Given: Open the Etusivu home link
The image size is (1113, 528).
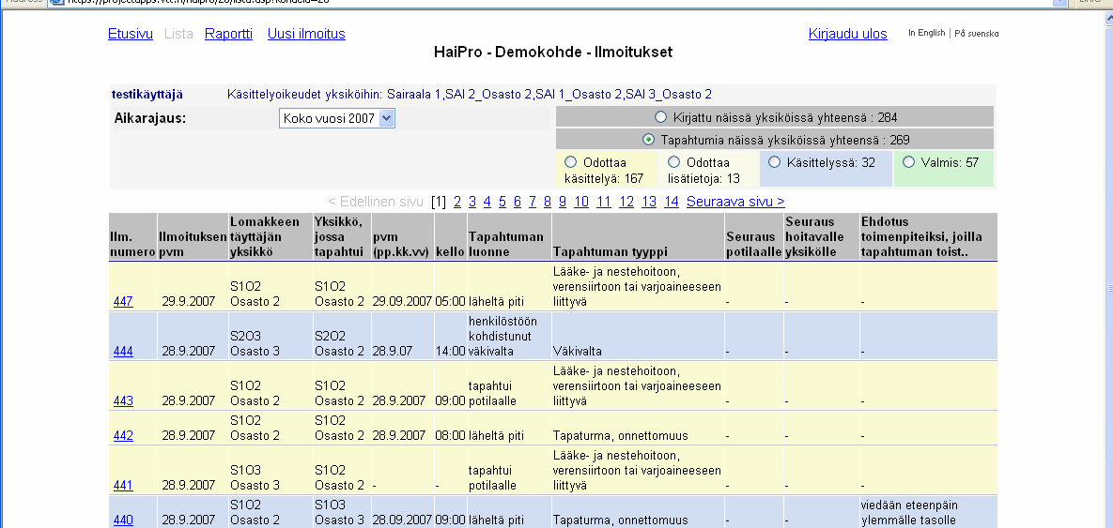Looking at the screenshot, I should coord(130,34).
